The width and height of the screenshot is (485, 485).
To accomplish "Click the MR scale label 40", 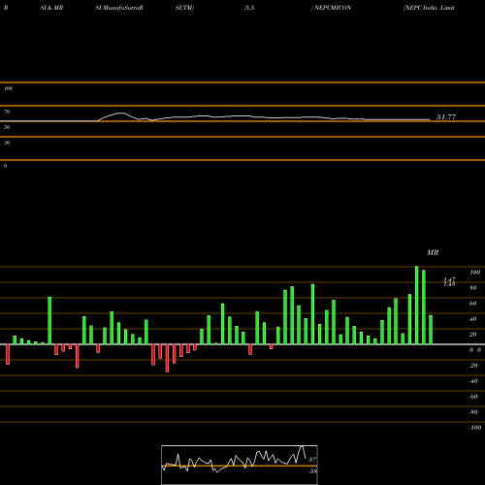I will pos(473,319).
